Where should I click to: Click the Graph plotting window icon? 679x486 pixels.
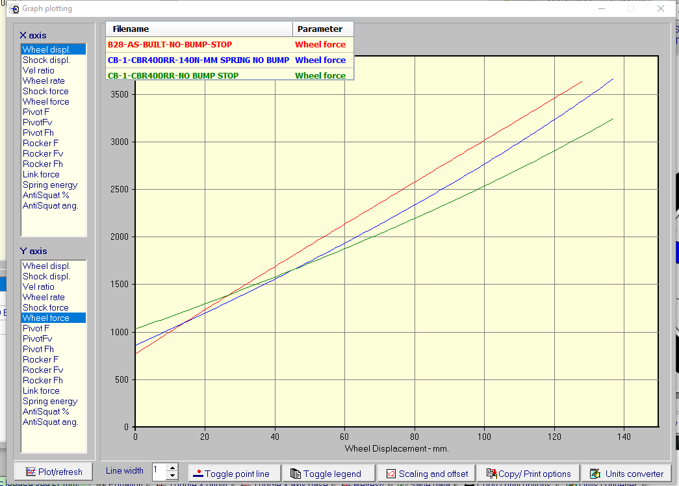14,9
